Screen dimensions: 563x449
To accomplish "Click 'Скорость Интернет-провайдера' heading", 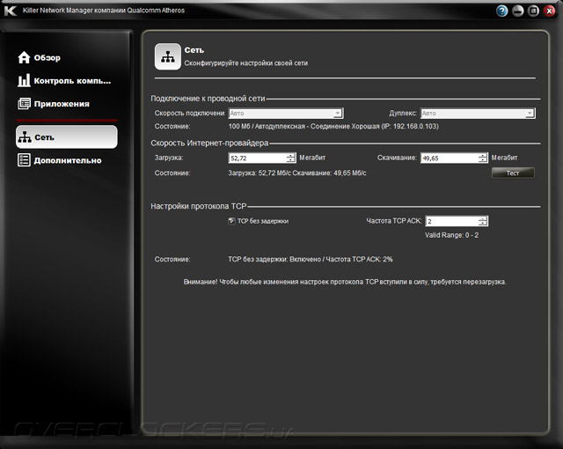I will tap(209, 143).
